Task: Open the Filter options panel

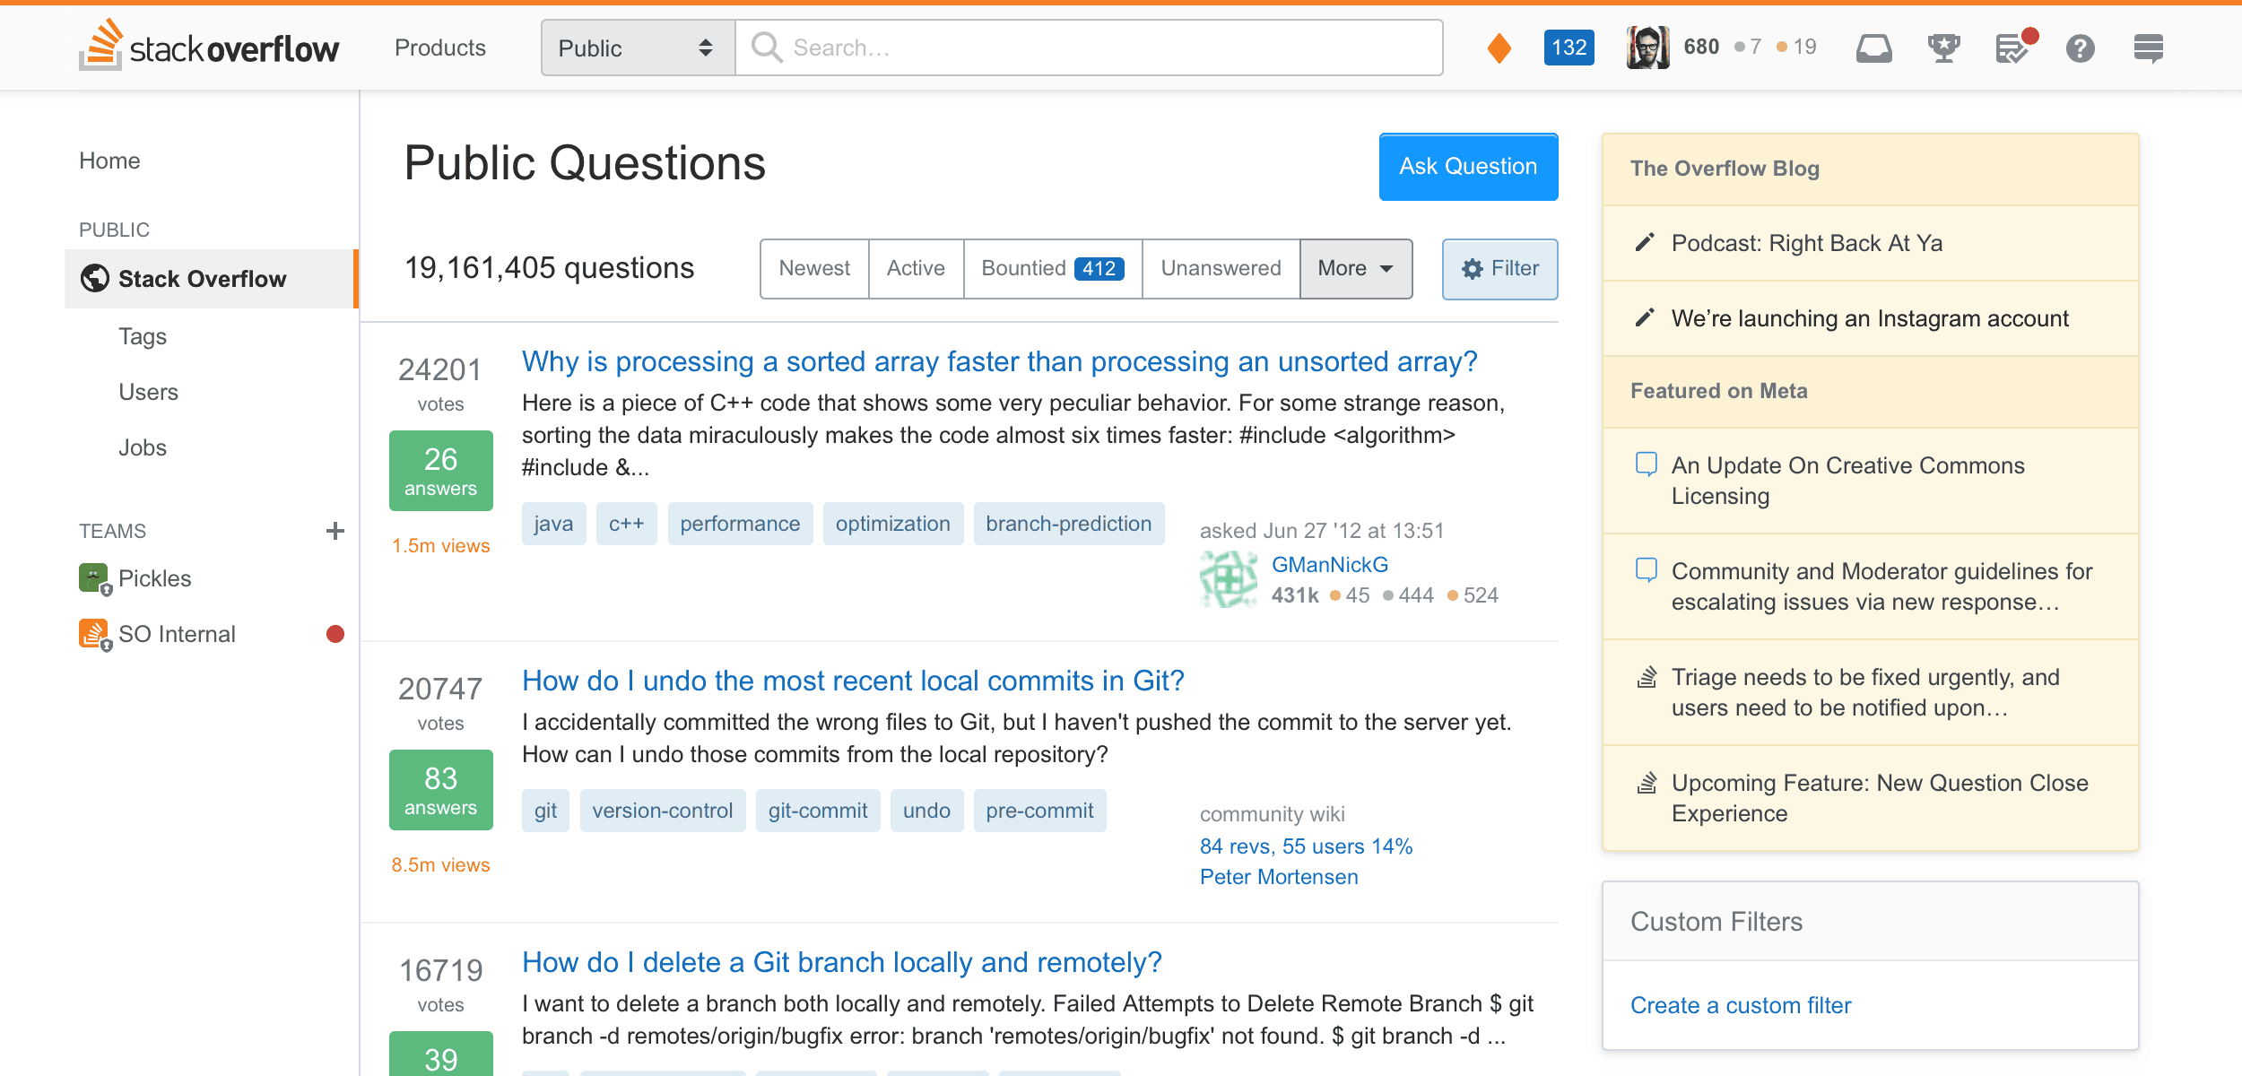Action: (x=1499, y=268)
